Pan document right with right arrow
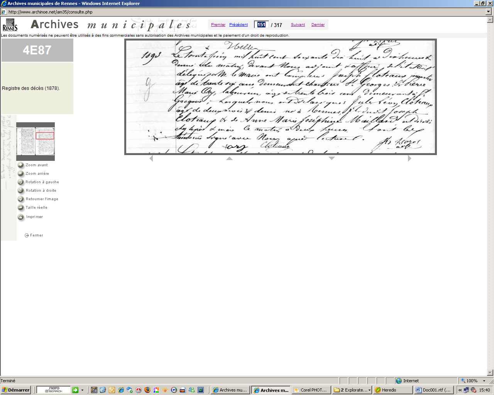The image size is (494, 395). click(x=409, y=158)
